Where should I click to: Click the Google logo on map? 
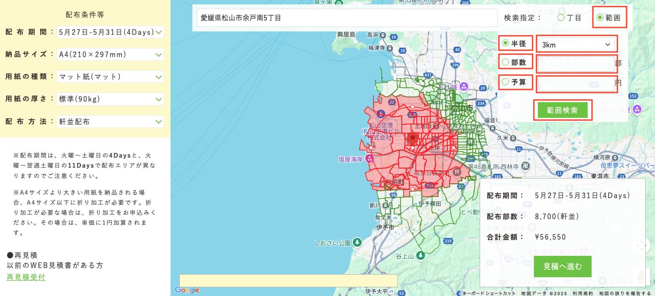pyautogui.click(x=187, y=290)
